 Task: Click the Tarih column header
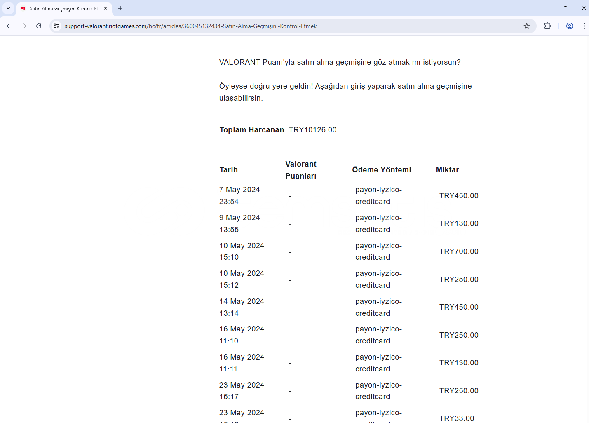point(228,170)
